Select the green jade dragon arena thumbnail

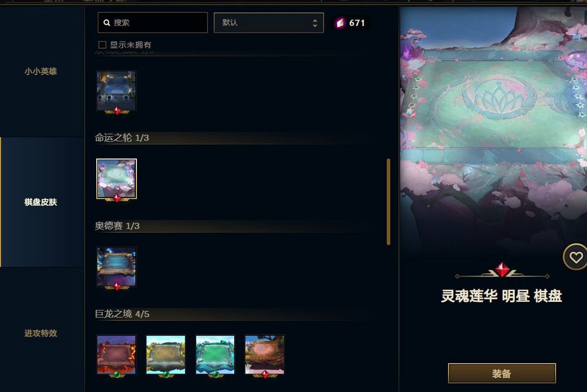click(x=215, y=355)
